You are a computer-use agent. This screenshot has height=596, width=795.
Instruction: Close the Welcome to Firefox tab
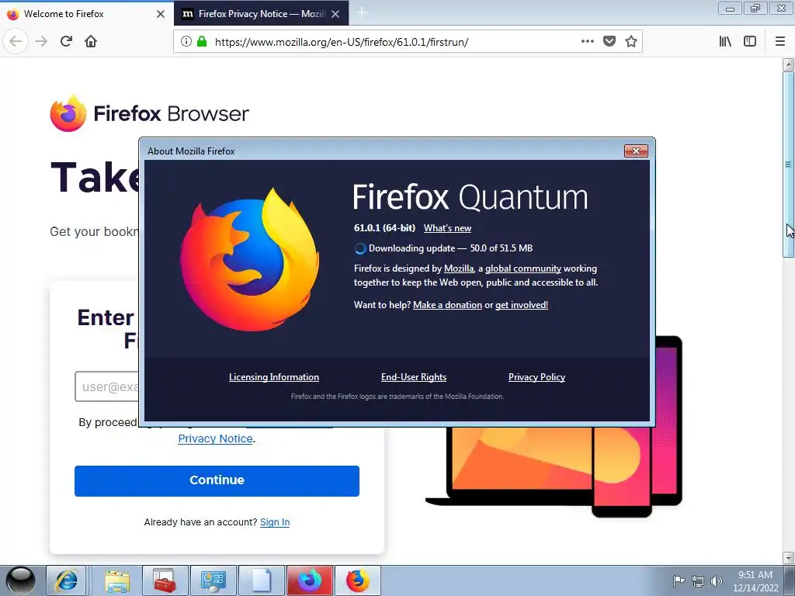point(161,14)
